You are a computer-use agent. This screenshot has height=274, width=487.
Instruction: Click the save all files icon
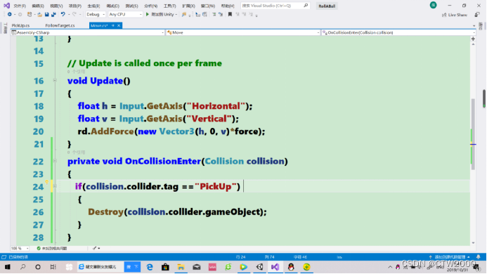point(53,14)
